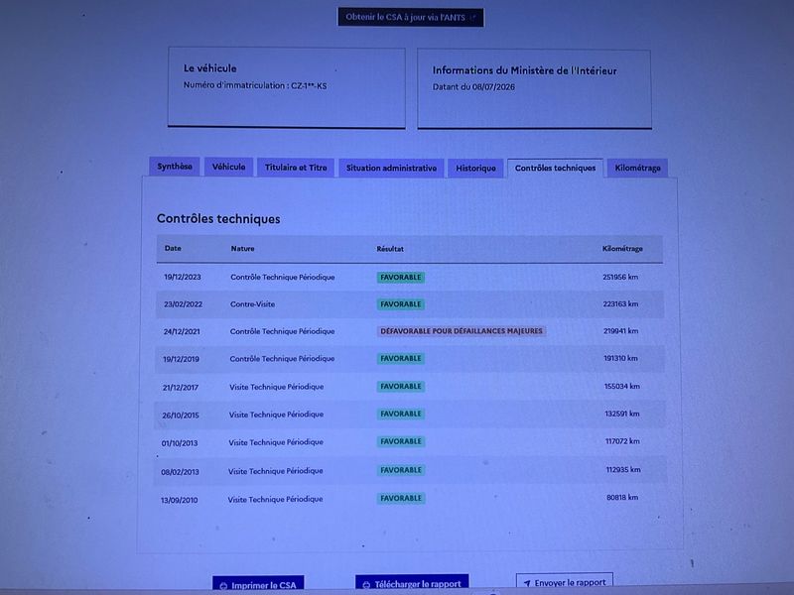Select date 24/12/2021 in the table

click(182, 332)
